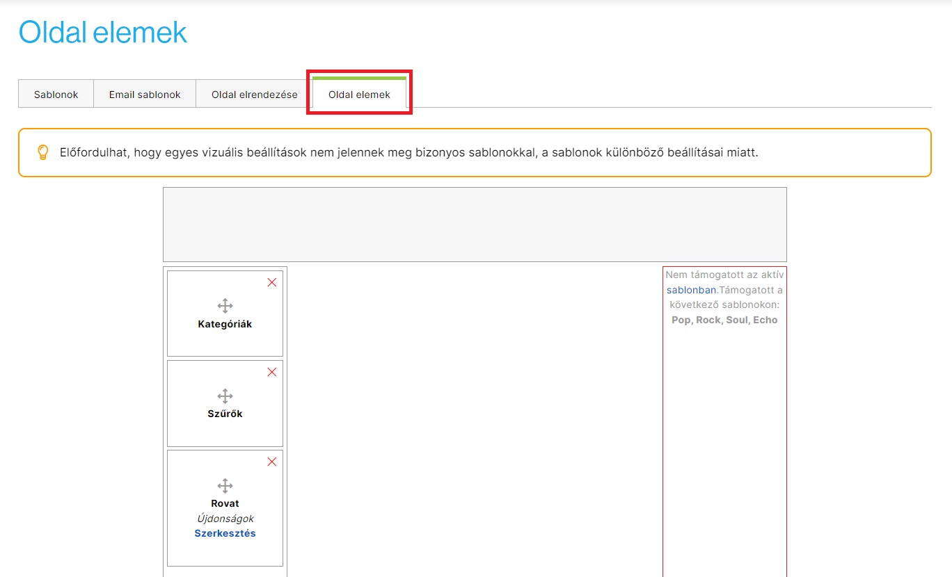Click the Pop, Rock, Soul, Echo template list
The height and width of the screenshot is (577, 952).
pos(724,320)
